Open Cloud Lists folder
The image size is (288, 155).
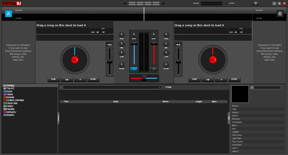[11, 103]
